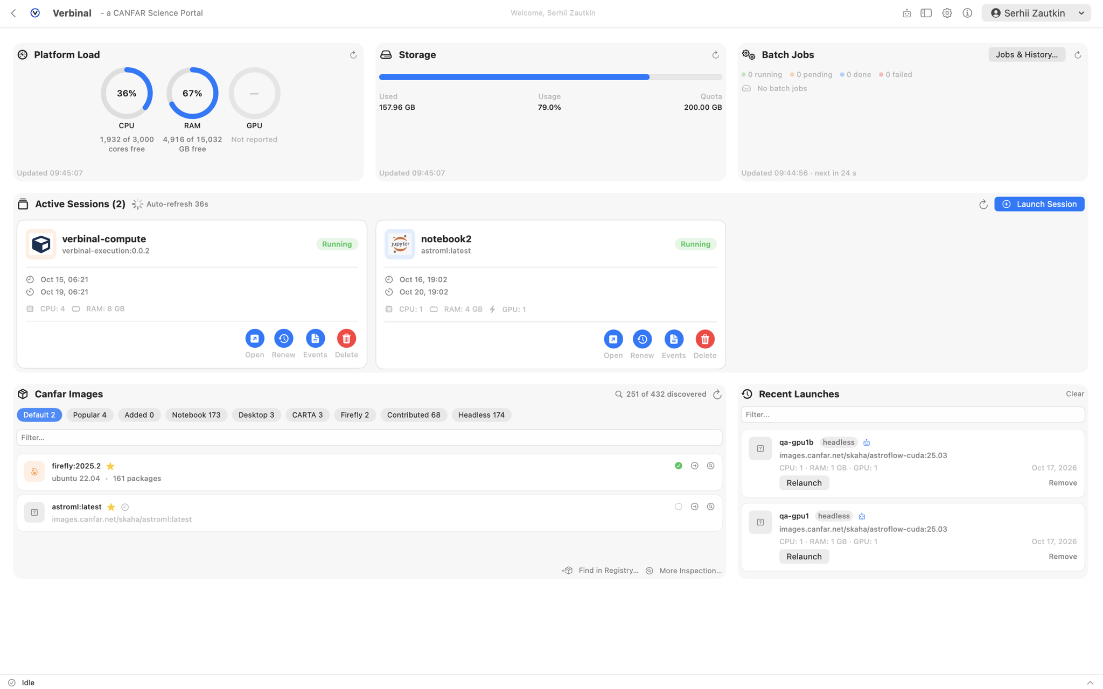The width and height of the screenshot is (1103, 689).
Task: Refresh the Active Sessions list
Action: coord(983,204)
